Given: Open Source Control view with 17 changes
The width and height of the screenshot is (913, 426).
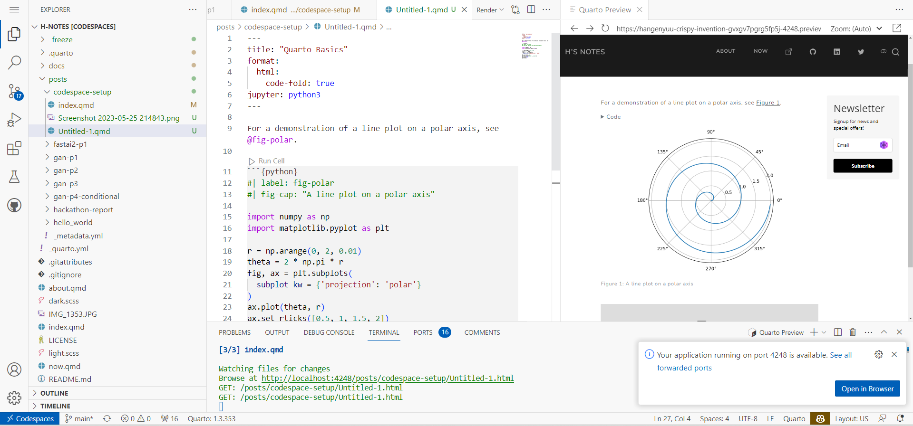Looking at the screenshot, I should pyautogui.click(x=14, y=91).
